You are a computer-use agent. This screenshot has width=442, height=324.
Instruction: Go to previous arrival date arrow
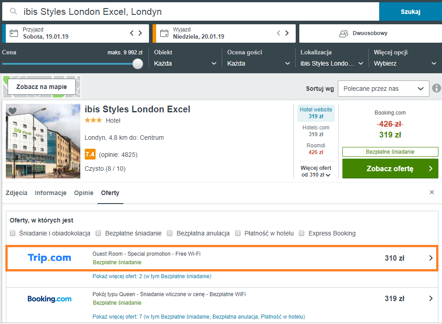[131, 33]
